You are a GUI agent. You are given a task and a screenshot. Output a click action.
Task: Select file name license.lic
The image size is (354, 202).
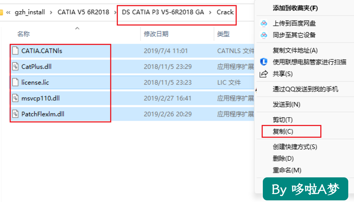point(35,82)
